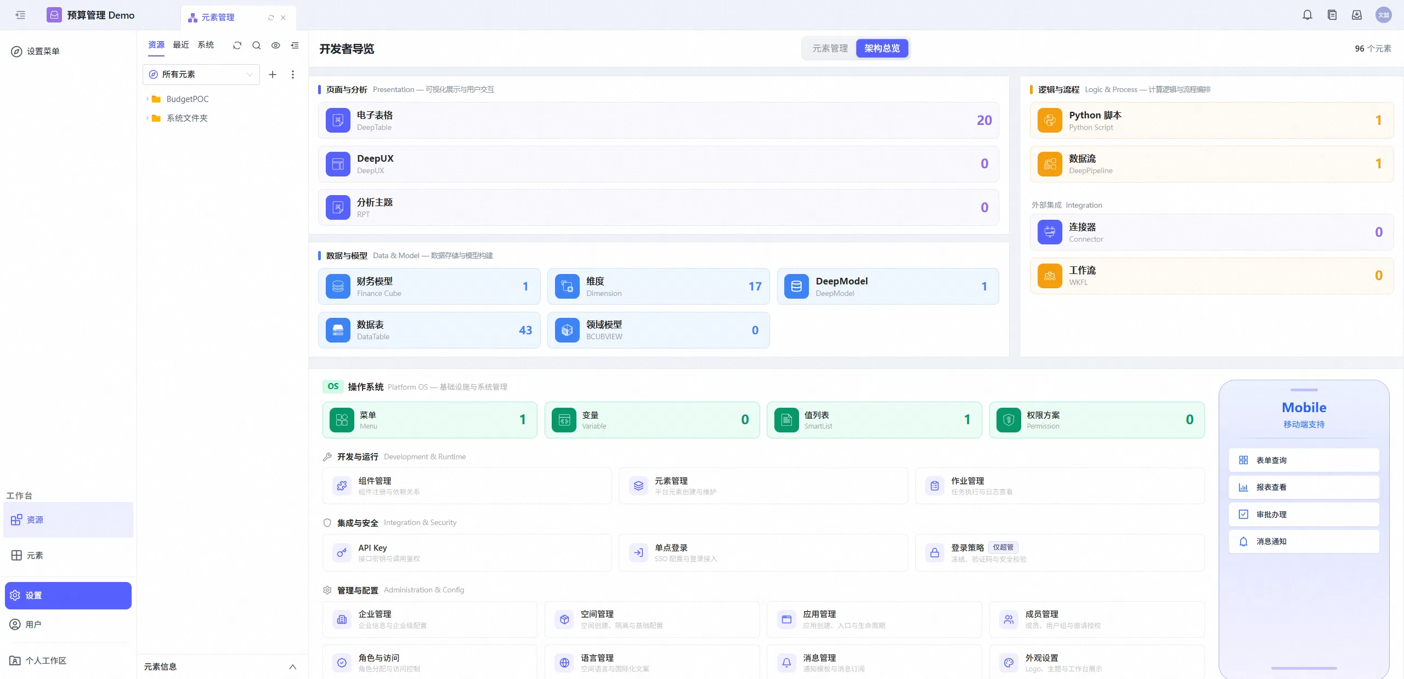
Task: Switch to 元素管理 view toggle
Action: (830, 49)
